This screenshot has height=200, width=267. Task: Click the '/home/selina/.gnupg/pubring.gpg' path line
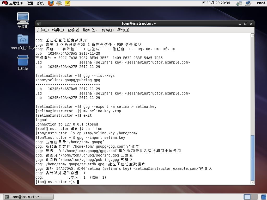tap(68, 80)
